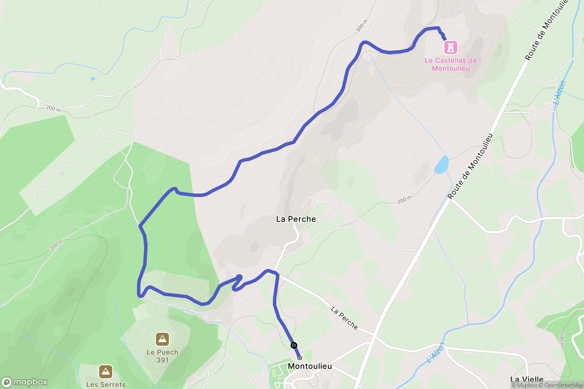This screenshot has height=389, width=584.
Task: Click the La Vielle place label
Action: coord(527,379)
